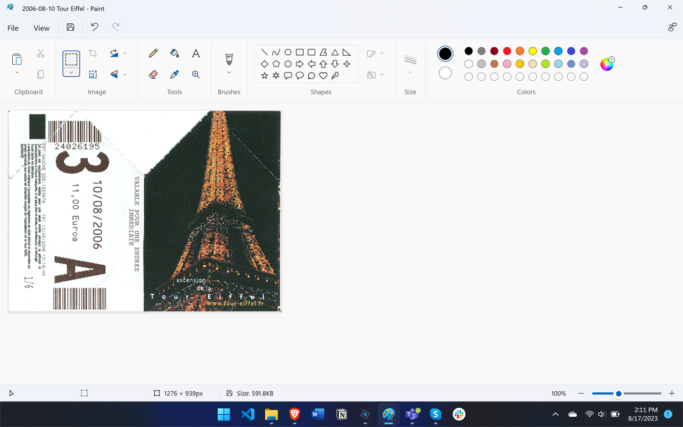
Task: Pick the red color swatch
Action: click(x=507, y=51)
